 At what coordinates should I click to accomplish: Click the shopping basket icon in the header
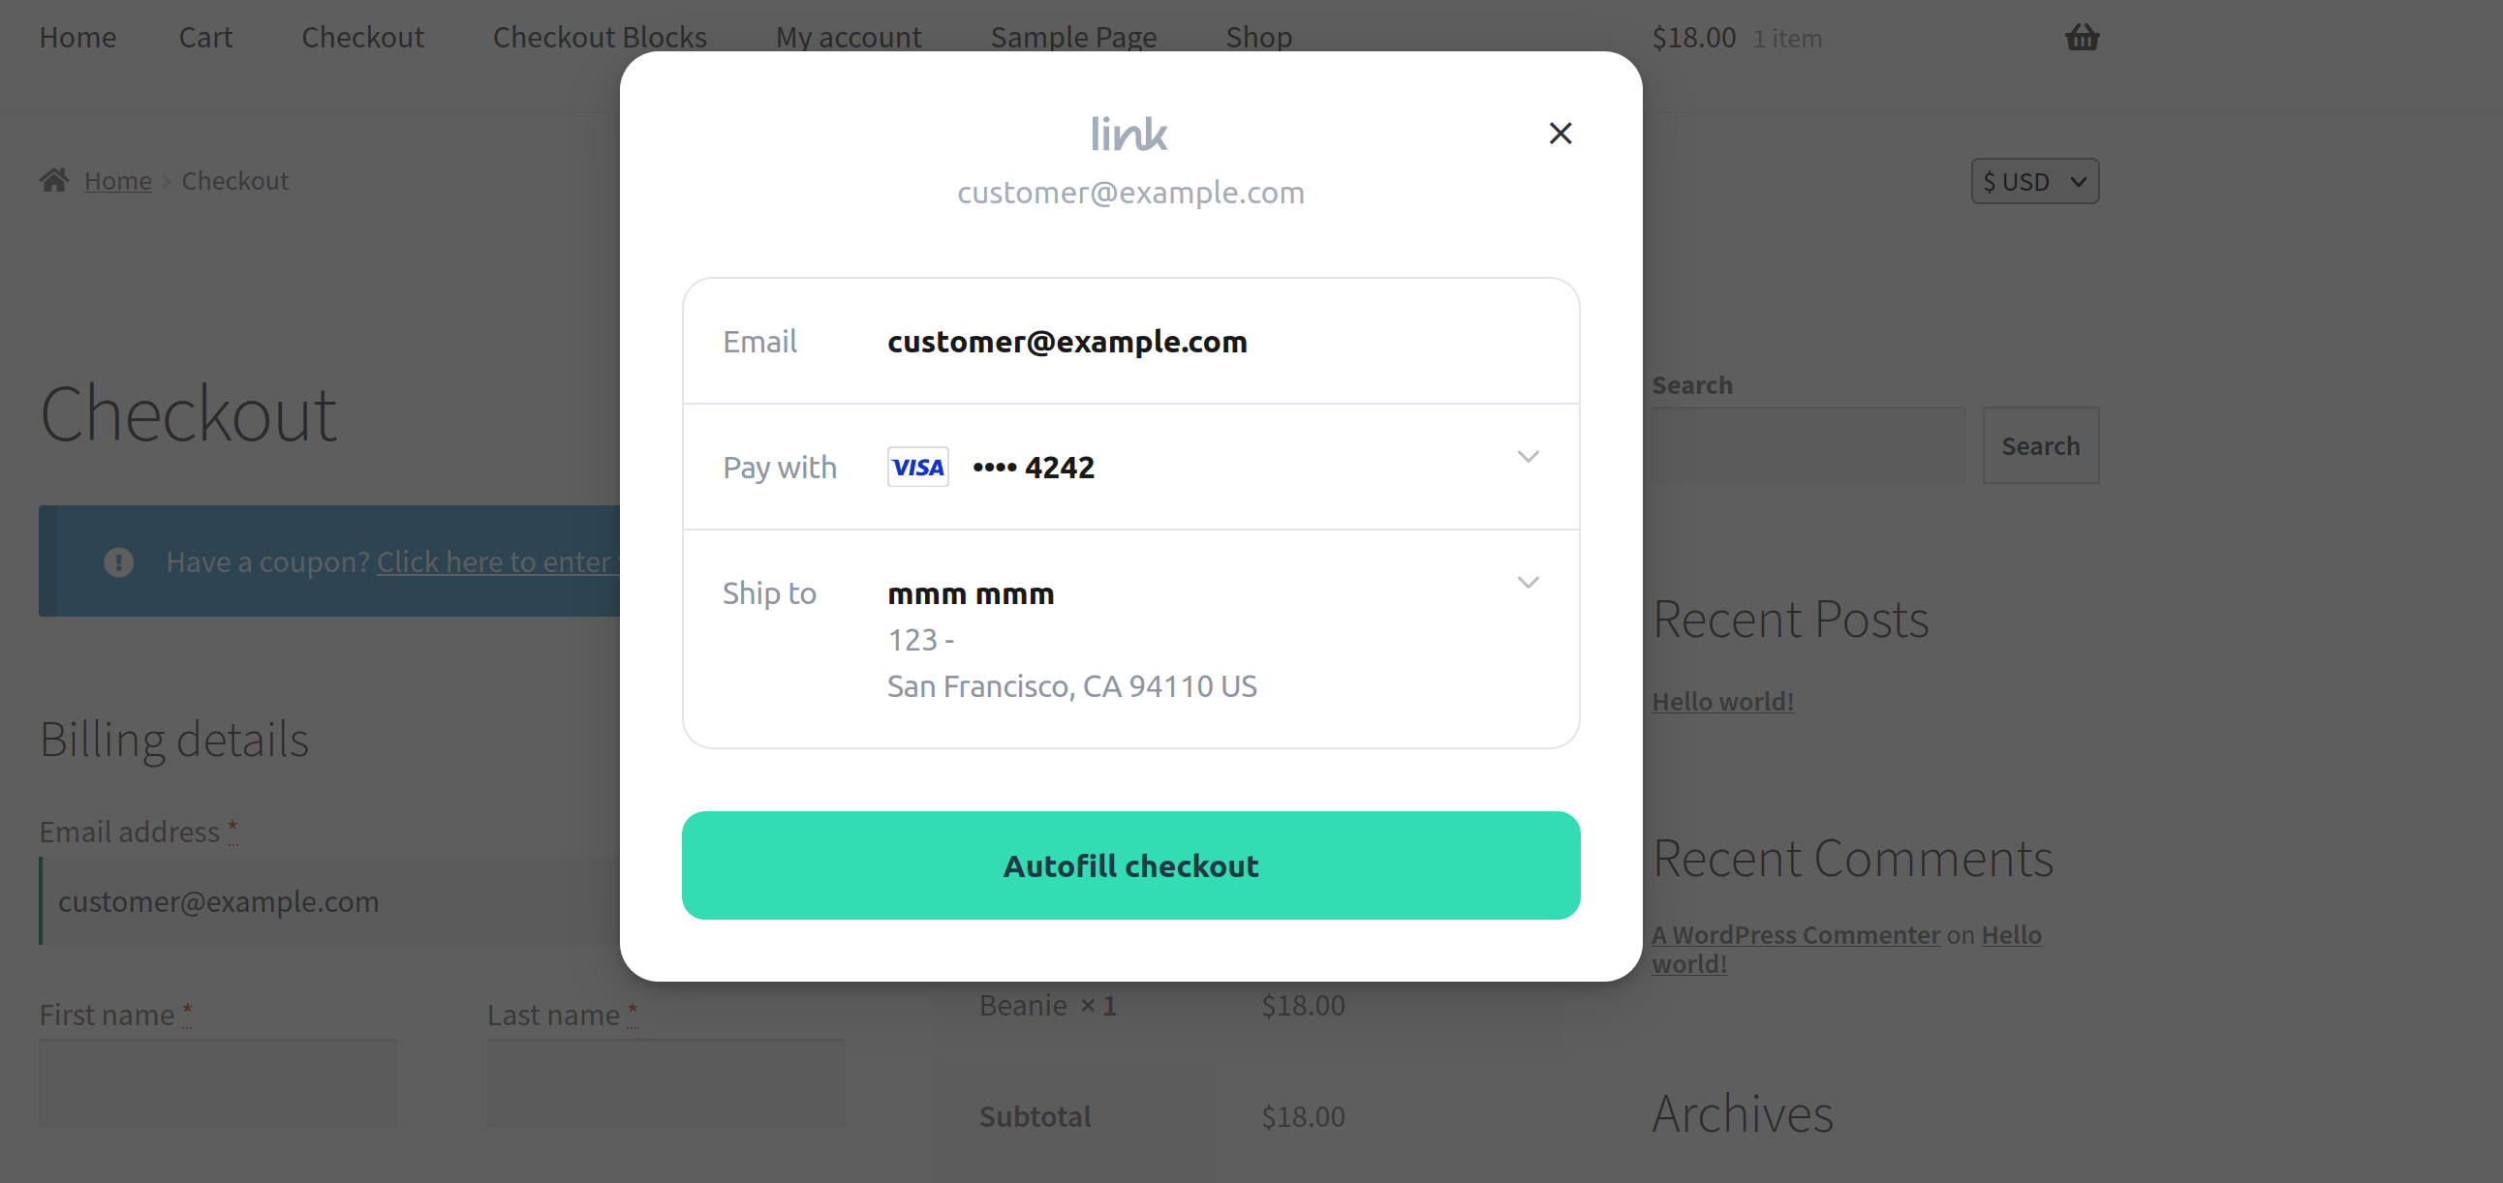point(2082,37)
